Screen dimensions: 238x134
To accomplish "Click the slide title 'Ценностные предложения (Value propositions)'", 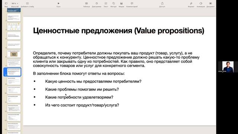I will 119,31.
